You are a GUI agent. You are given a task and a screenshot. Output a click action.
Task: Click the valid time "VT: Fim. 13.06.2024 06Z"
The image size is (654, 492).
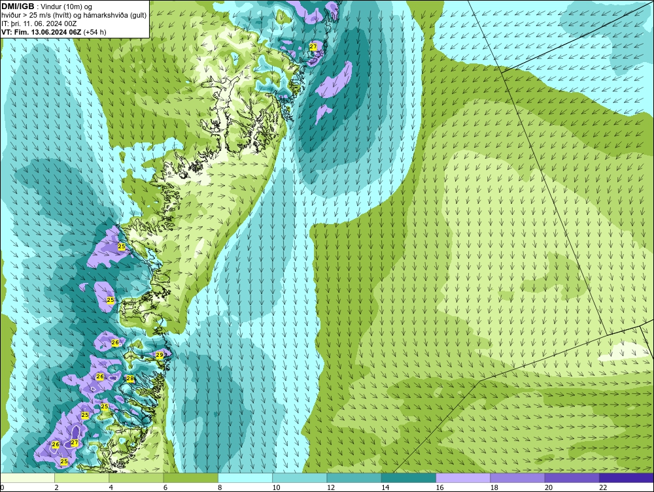pyautogui.click(x=42, y=32)
